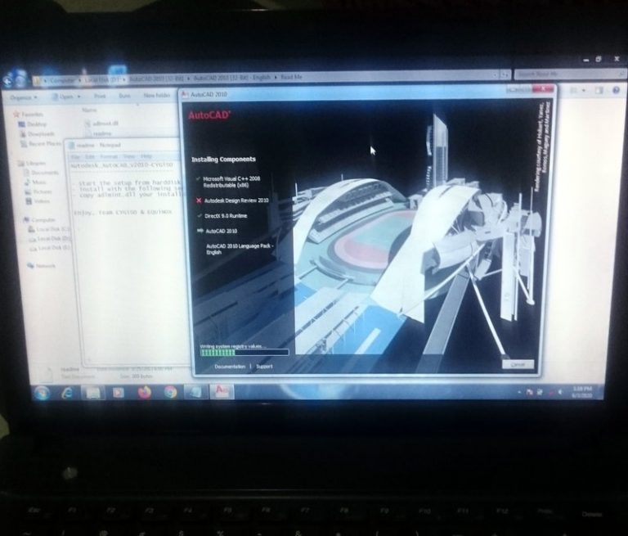Show hidden system tray icons
Screen dimensions: 628x536
pos(519,392)
